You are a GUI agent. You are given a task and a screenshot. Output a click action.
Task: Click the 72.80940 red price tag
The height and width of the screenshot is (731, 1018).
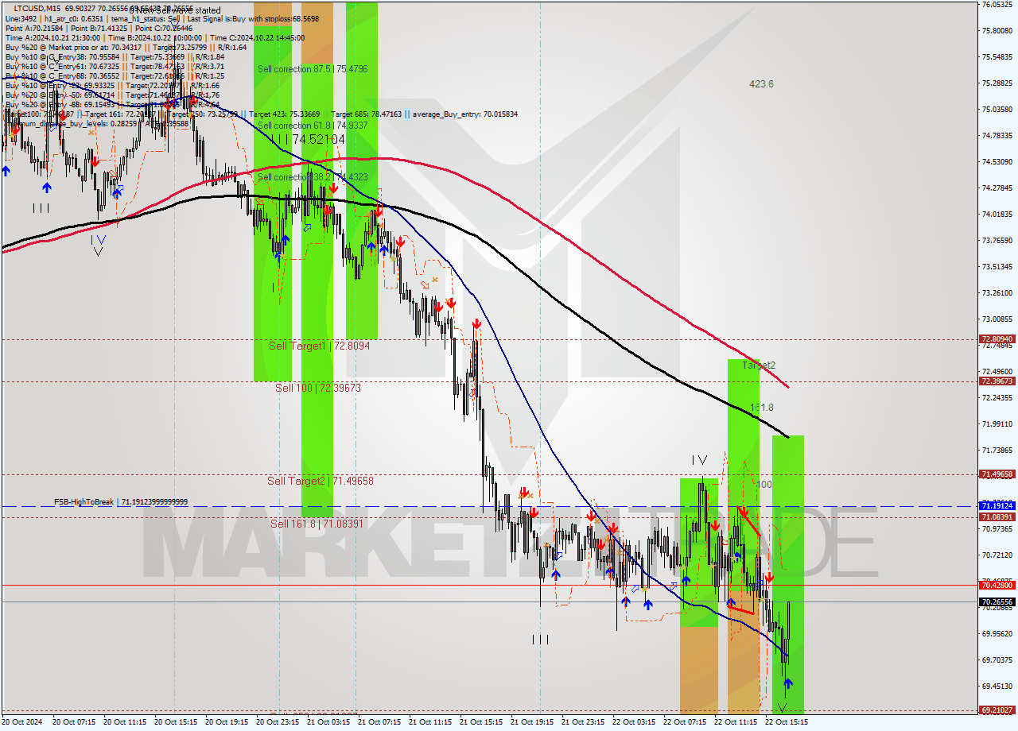997,339
